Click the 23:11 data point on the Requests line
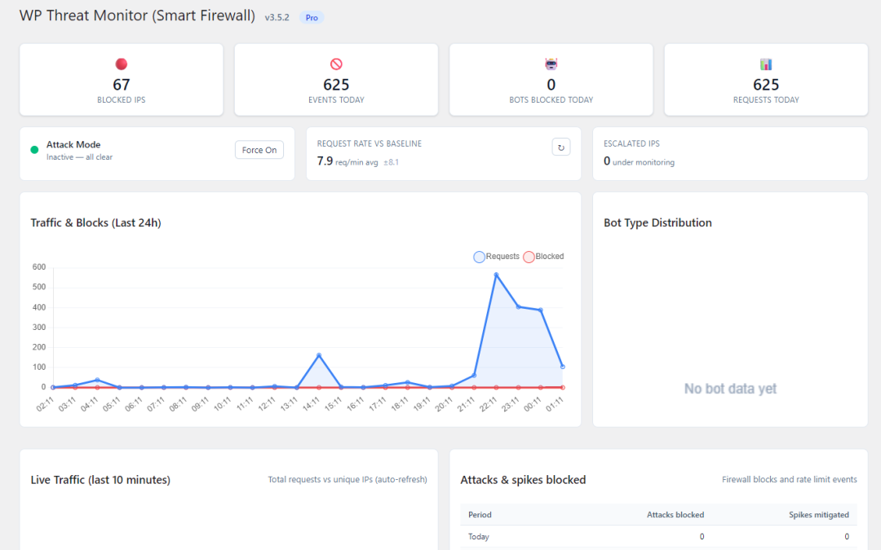The height and width of the screenshot is (550, 881). click(518, 307)
